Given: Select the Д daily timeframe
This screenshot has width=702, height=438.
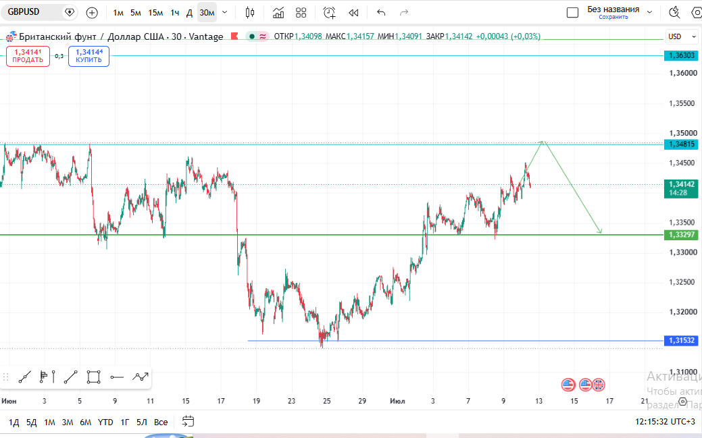Looking at the screenshot, I should [189, 13].
